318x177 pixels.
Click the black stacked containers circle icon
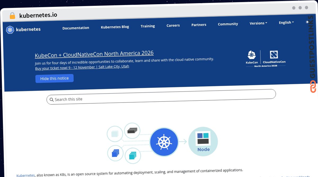click(x=132, y=131)
